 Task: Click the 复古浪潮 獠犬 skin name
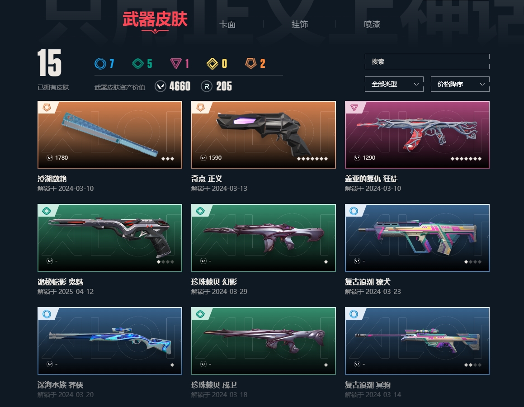tap(368, 282)
